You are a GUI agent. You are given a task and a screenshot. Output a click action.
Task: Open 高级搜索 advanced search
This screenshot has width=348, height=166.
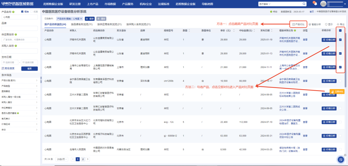8,69
